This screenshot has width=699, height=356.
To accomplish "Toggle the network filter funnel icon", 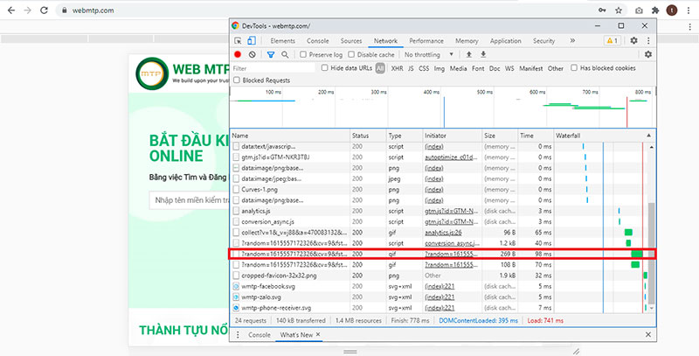I will click(271, 54).
